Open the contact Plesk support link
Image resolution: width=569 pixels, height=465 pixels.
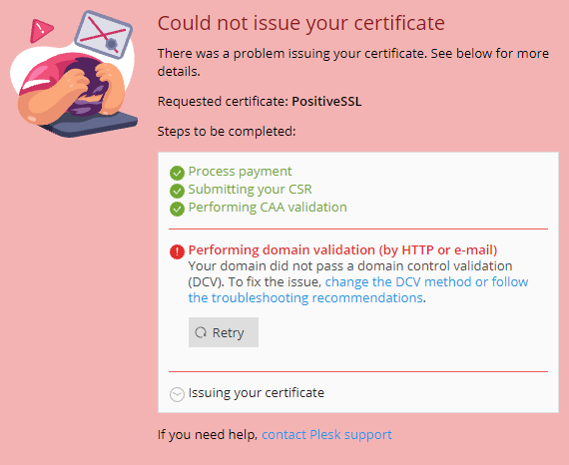pos(326,434)
